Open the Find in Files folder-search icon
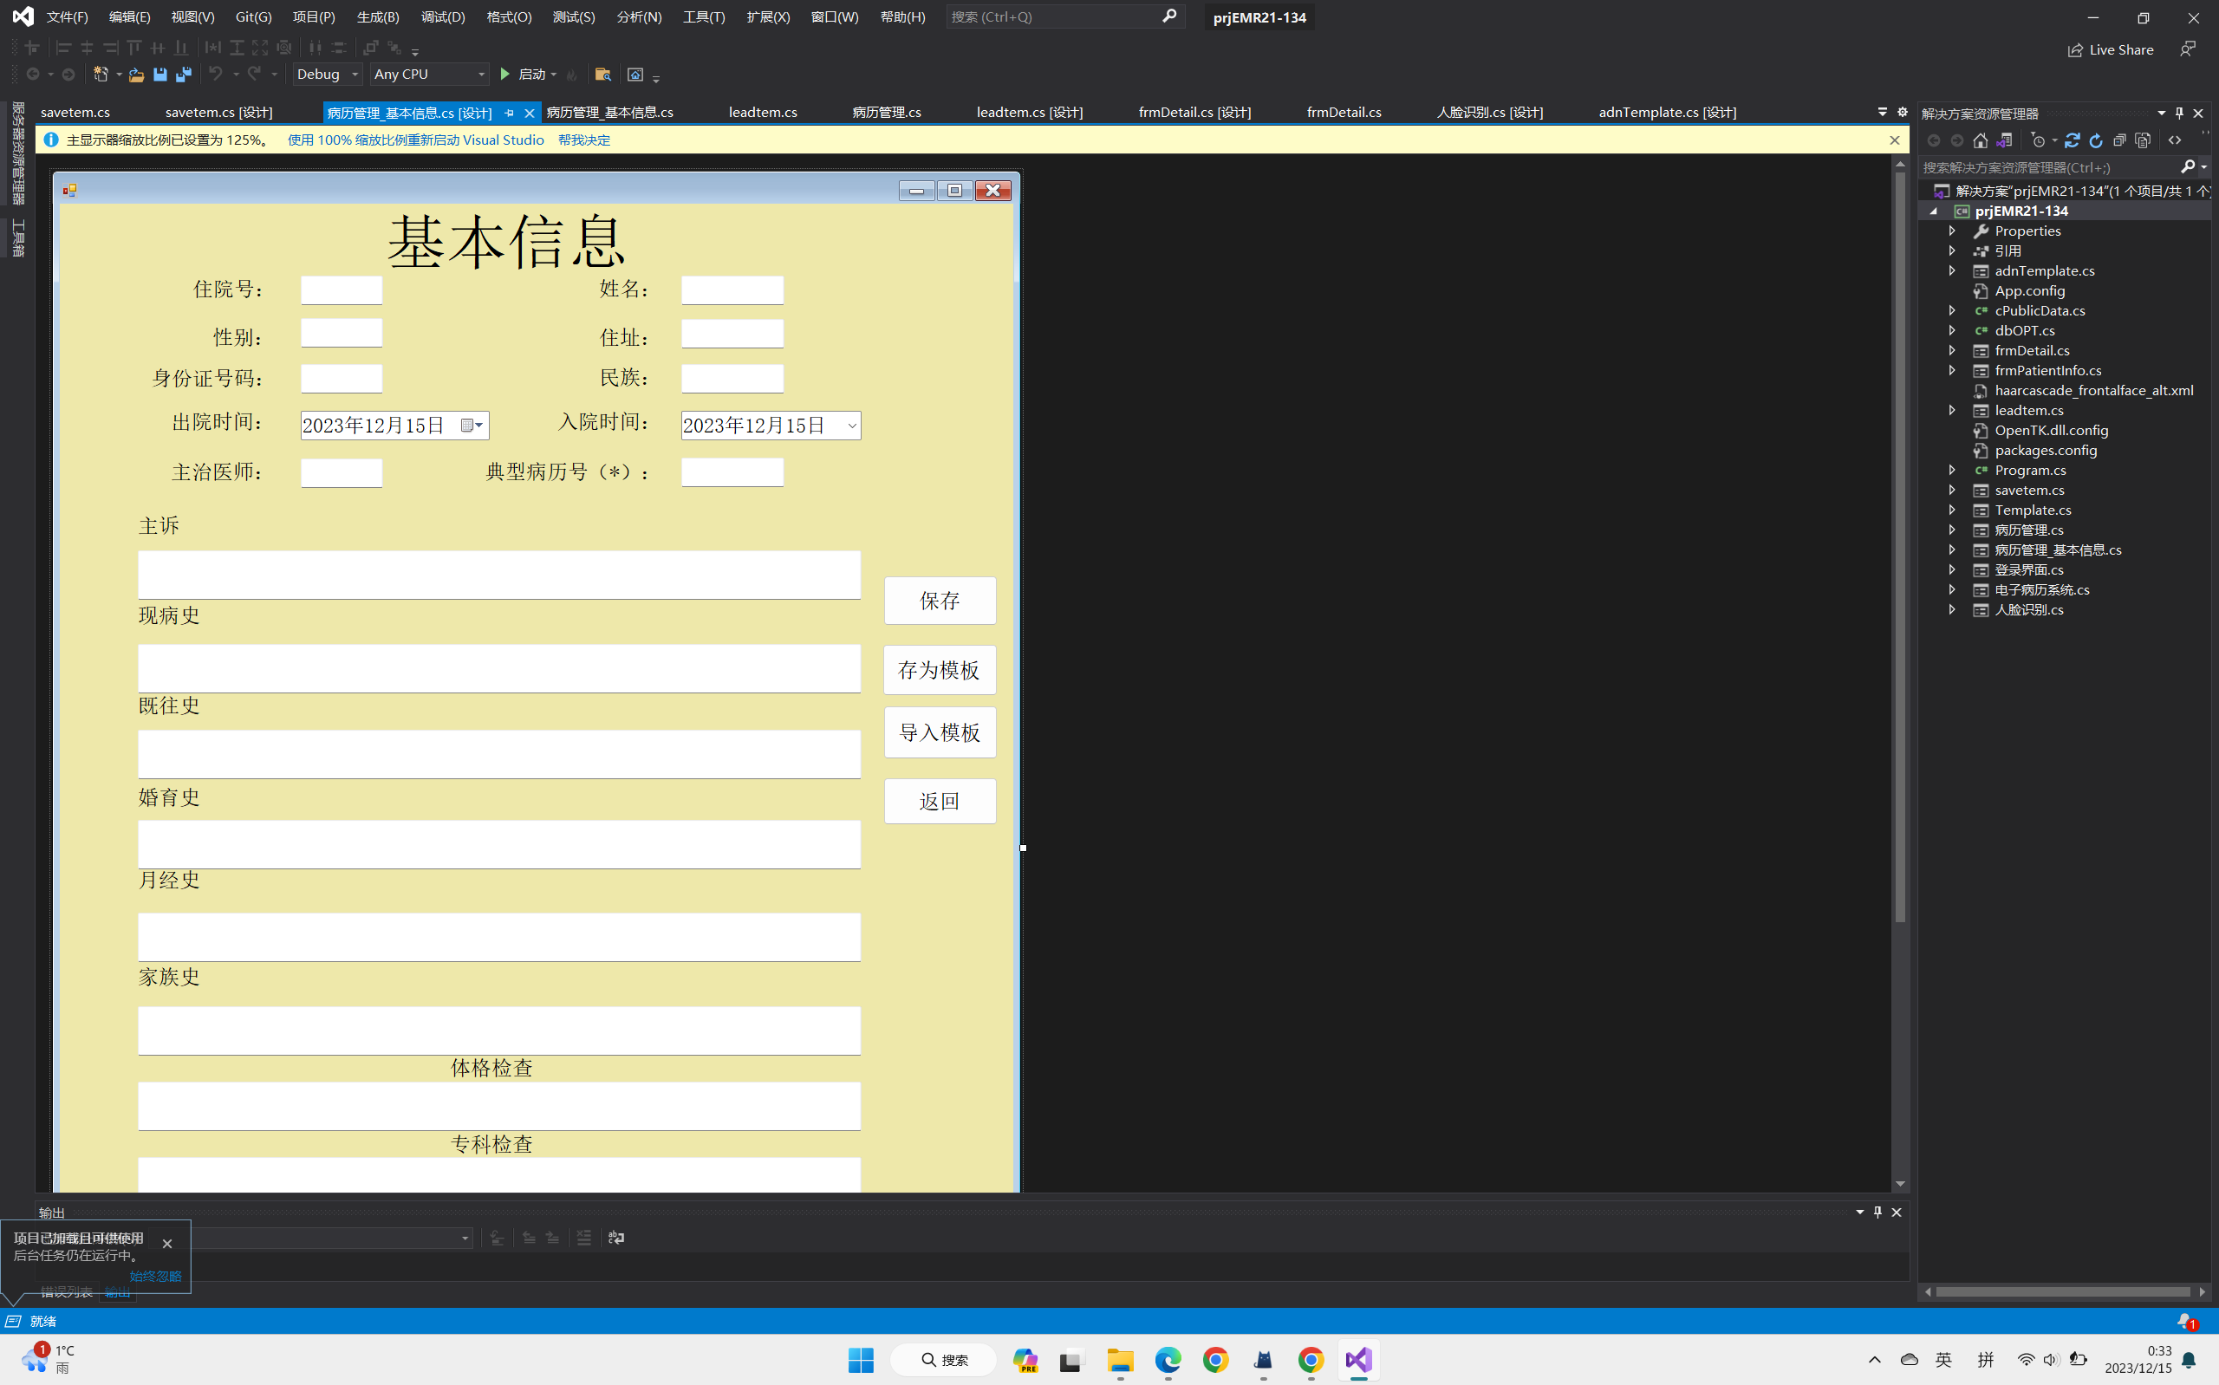This screenshot has height=1385, width=2219. [x=602, y=75]
